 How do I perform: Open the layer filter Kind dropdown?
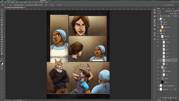tap(161, 11)
